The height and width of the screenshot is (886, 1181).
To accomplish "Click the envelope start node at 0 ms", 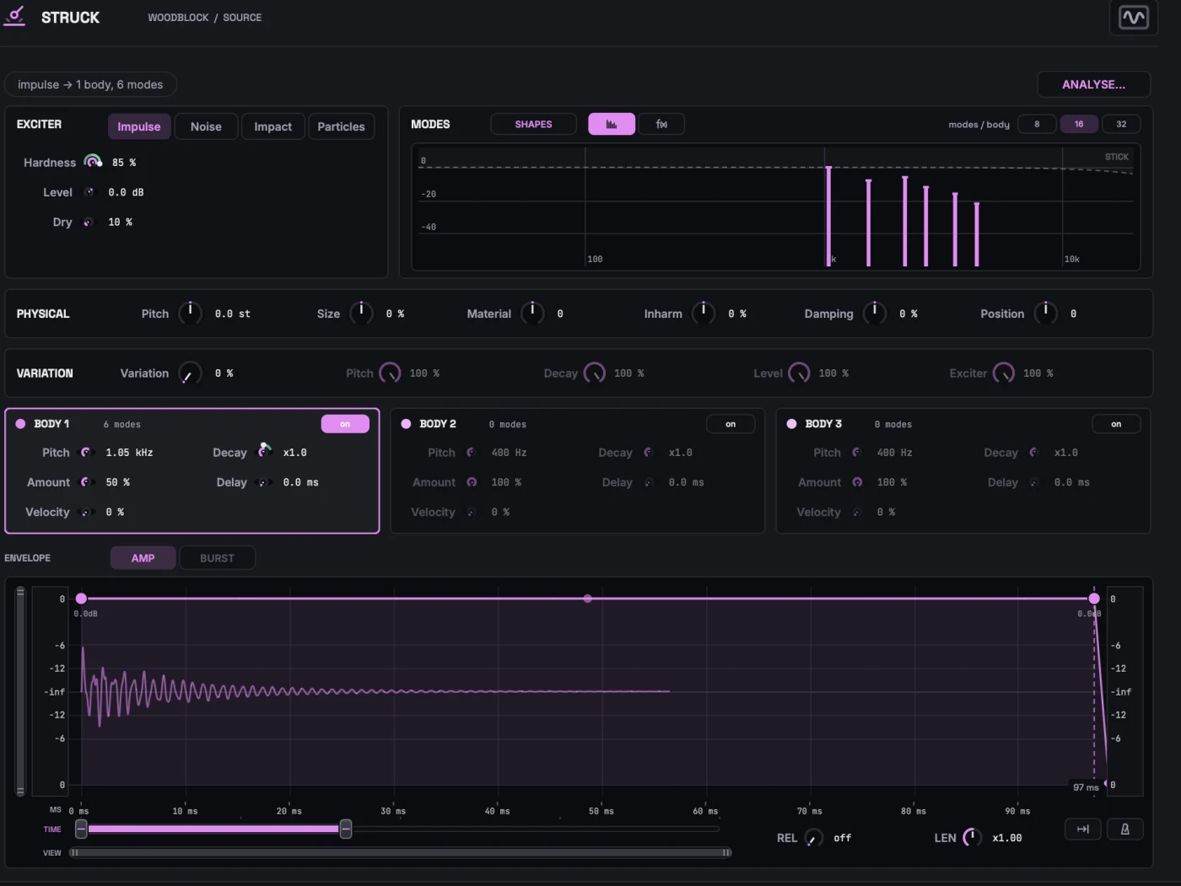I will coord(81,599).
